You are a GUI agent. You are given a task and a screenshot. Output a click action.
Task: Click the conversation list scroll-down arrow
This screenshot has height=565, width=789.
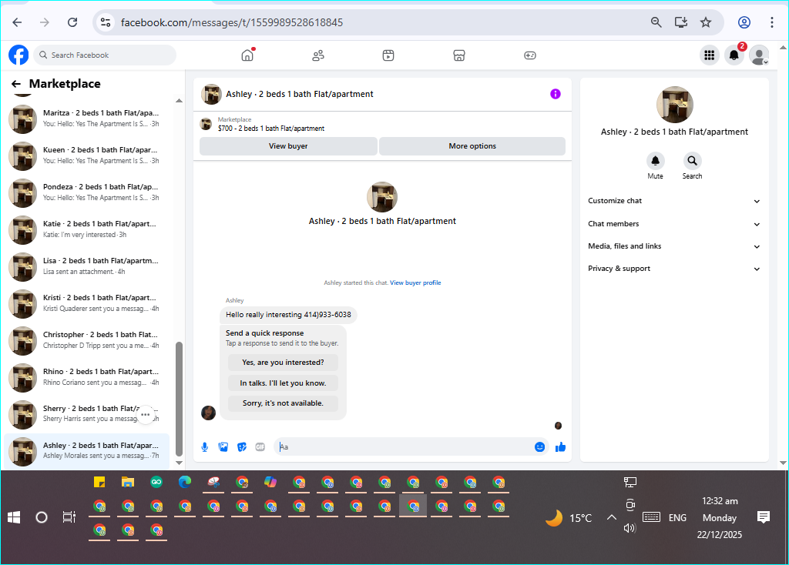[179, 463]
